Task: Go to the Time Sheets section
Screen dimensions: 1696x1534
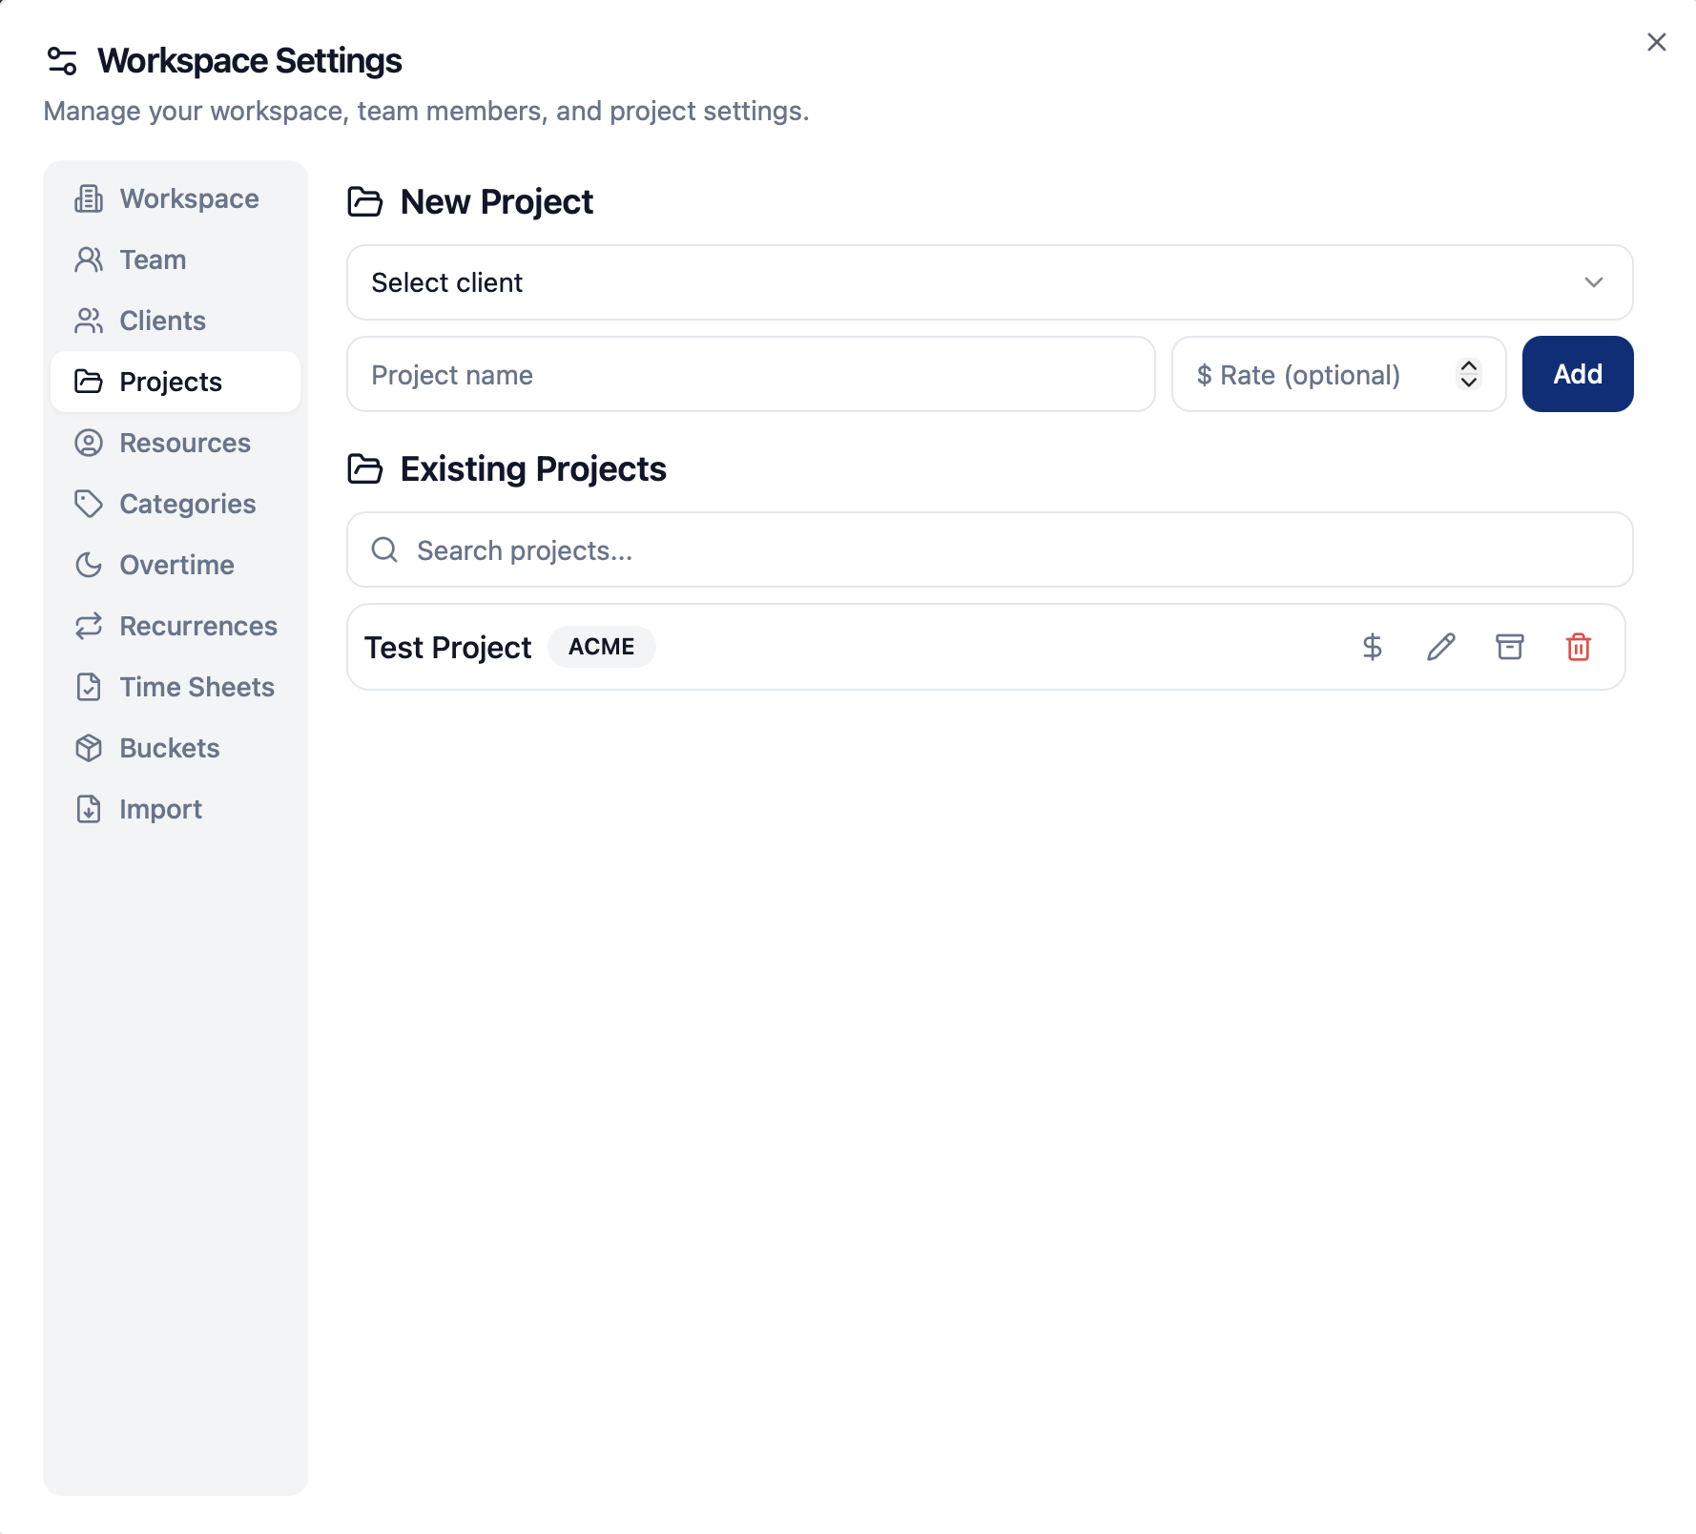Action: (x=176, y=687)
